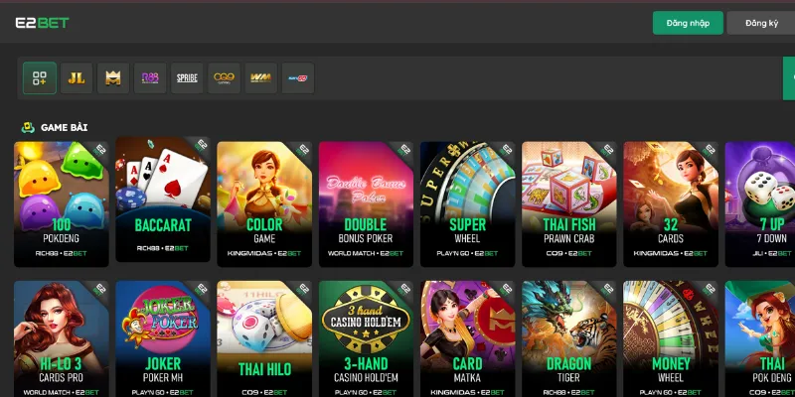The width and height of the screenshot is (795, 397).
Task: Open the Joker Poker MH tile
Action: point(163,338)
